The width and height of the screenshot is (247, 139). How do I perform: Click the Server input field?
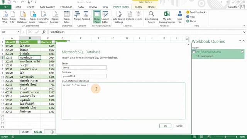coord(84,68)
